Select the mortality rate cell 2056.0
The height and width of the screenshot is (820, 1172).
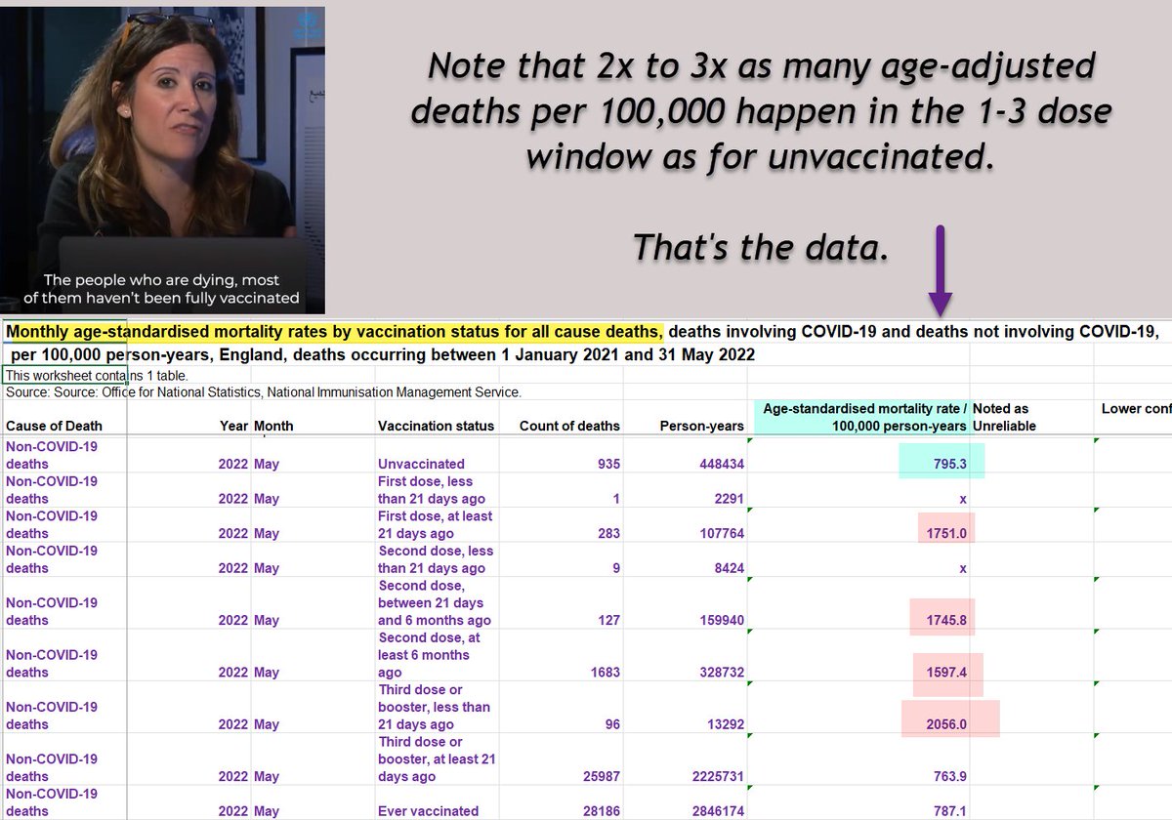pyautogui.click(x=946, y=724)
